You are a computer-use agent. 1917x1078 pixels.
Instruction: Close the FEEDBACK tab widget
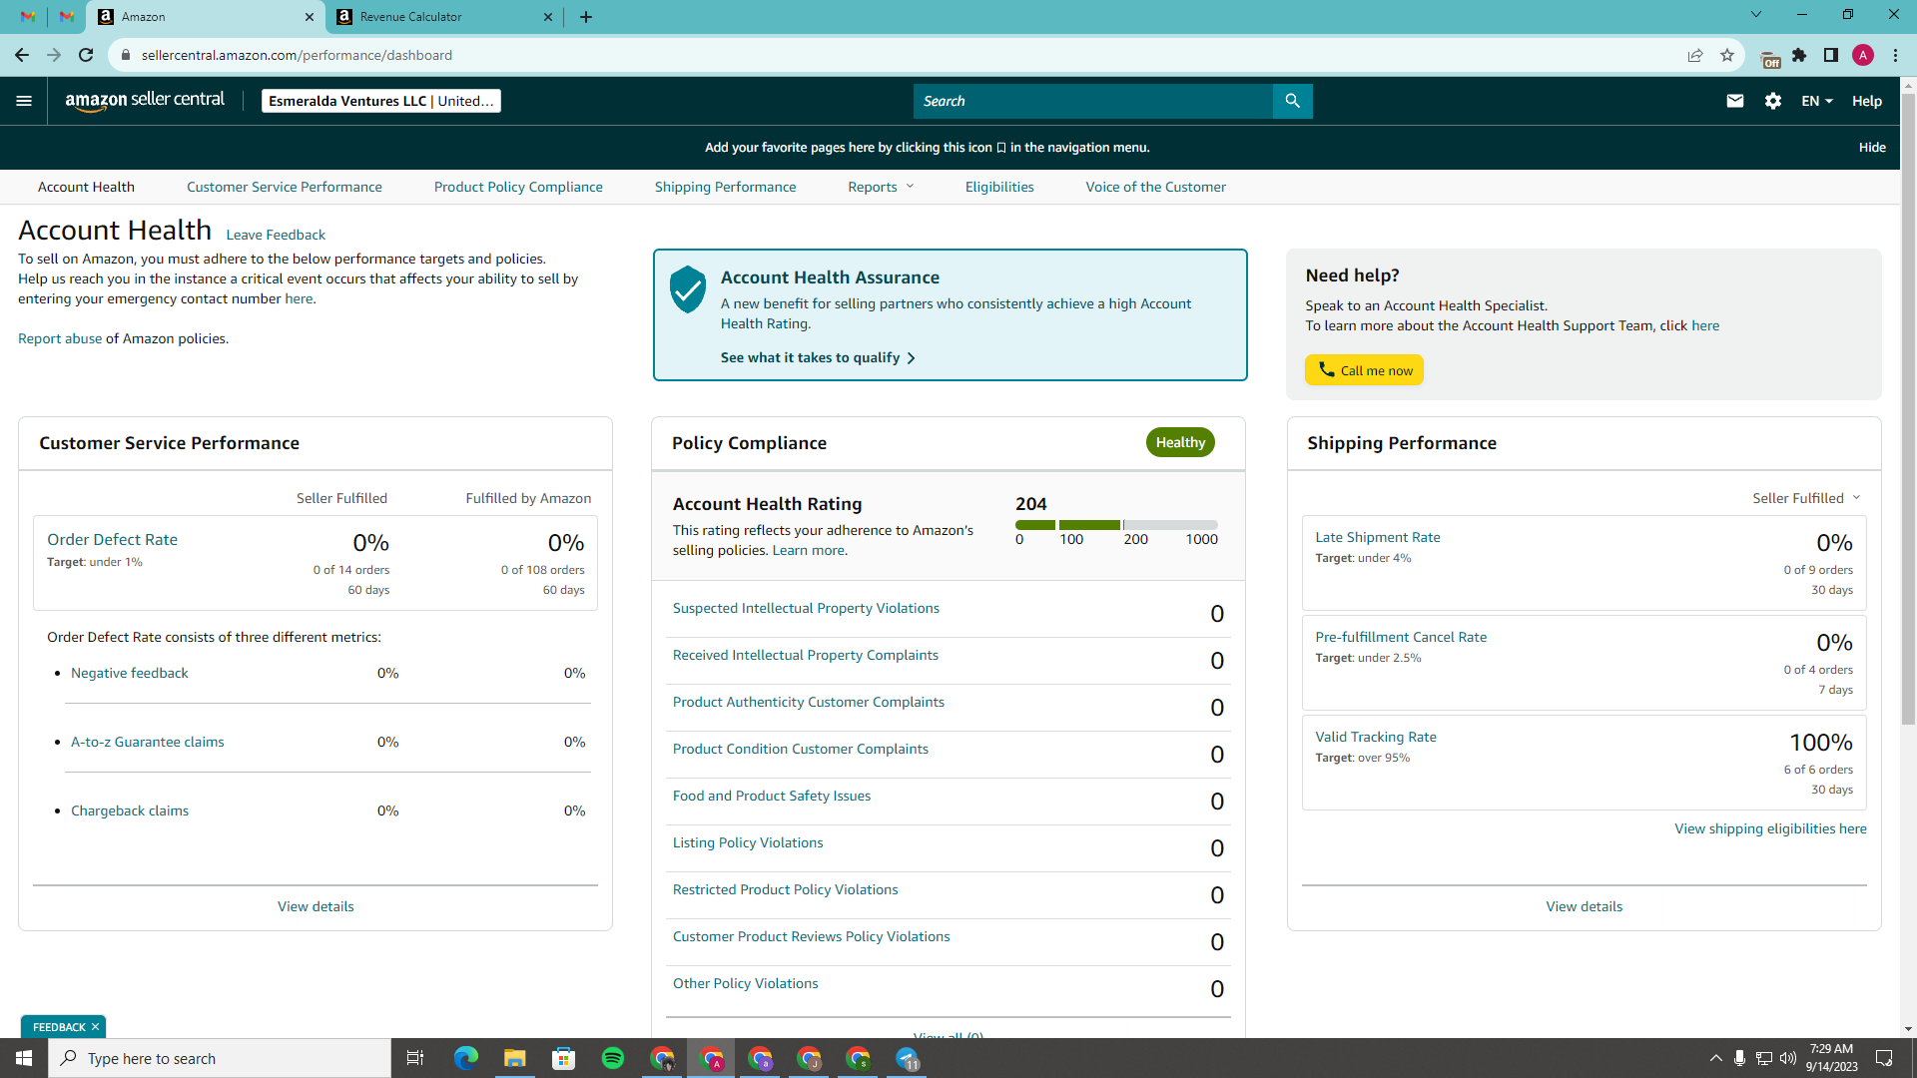point(95,1027)
